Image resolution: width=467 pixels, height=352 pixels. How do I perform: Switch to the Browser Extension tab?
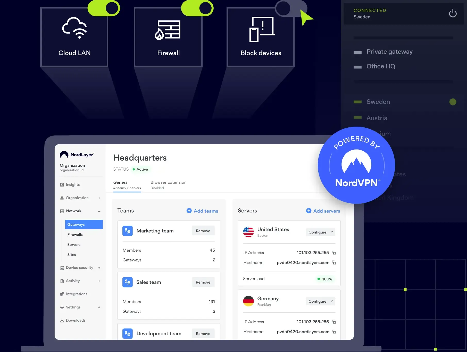(x=169, y=185)
